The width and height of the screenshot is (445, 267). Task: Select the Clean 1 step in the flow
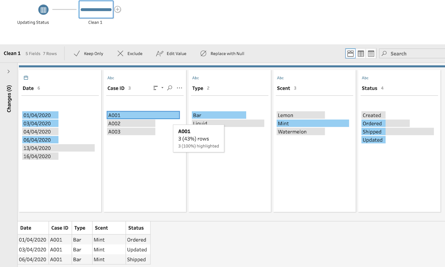pos(96,9)
